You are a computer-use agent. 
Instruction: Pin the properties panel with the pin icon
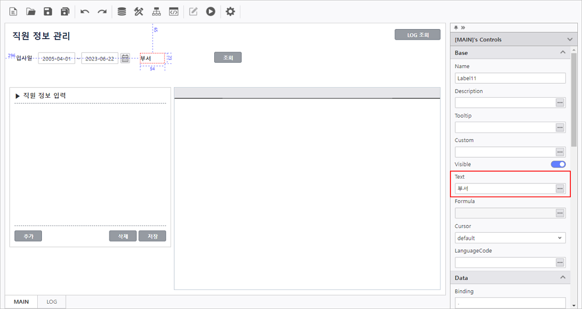(456, 27)
